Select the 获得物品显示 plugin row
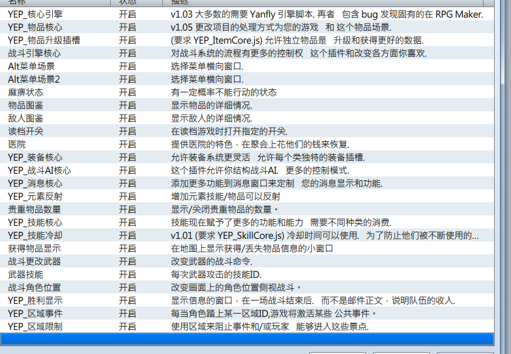Image resolution: width=511 pixels, height=354 pixels. point(247,249)
